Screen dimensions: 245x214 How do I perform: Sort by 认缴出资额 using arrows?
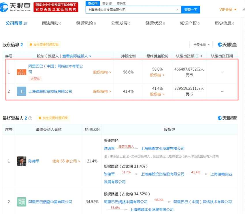(201, 56)
